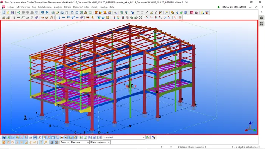The width and height of the screenshot is (265, 149).
Task: Toggle Snap to end points switch
Action: point(8,143)
